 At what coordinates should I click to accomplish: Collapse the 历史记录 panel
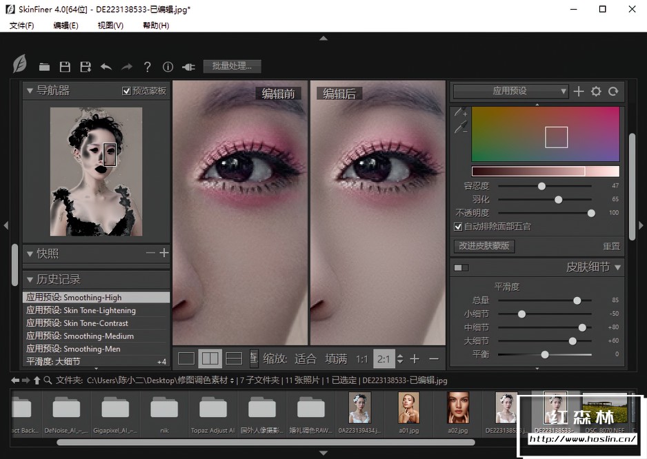[x=30, y=279]
